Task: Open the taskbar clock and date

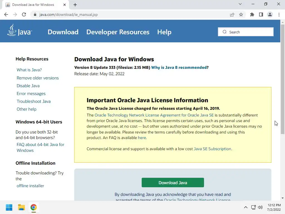Action: point(274,207)
